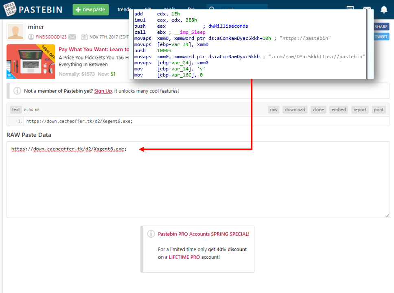Viewport: 394px width, 293px height.
Task: Open the FINEISGOOD123 user profile link
Action: coord(51,37)
